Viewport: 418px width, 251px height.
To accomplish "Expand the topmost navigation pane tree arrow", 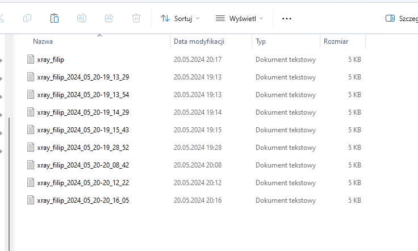I will pos(2,60).
